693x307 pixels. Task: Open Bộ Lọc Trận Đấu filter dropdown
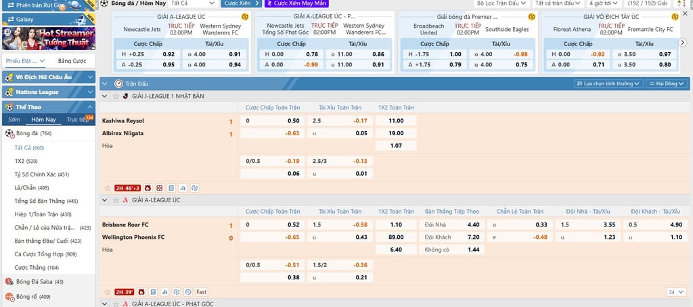pyautogui.click(x=501, y=3)
